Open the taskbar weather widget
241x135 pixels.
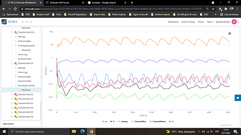pyautogui.click(x=181, y=132)
